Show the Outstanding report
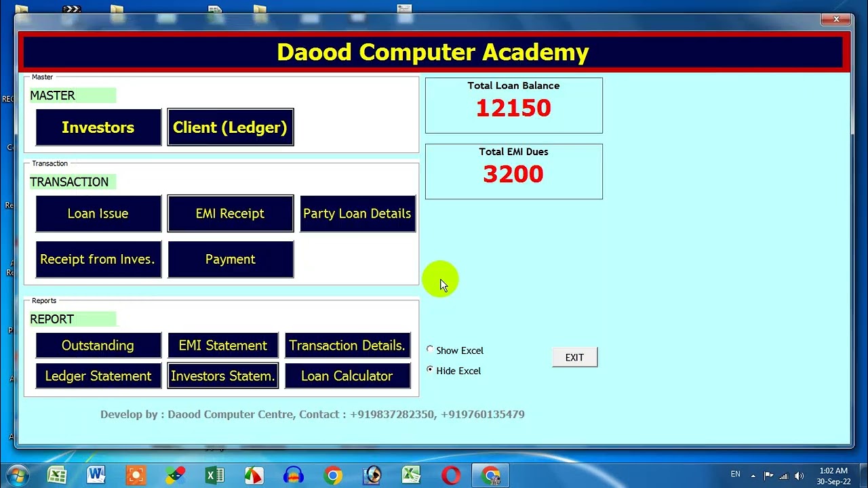The width and height of the screenshot is (868, 488). (98, 346)
